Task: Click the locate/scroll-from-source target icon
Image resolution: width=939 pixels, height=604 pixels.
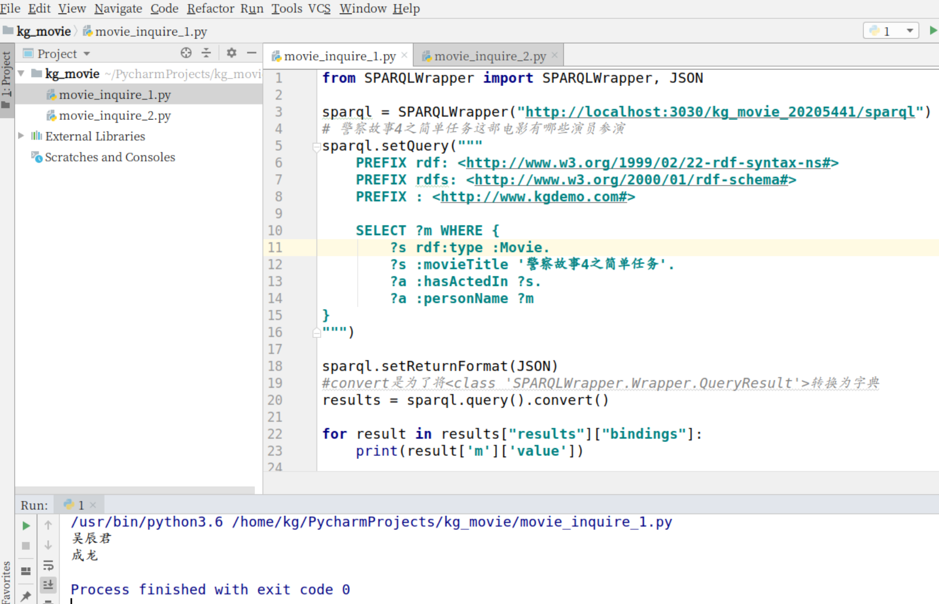Action: click(x=186, y=53)
